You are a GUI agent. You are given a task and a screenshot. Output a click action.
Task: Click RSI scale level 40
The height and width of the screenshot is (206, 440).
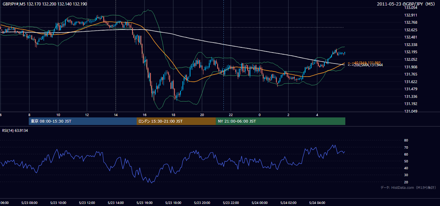point(406,168)
